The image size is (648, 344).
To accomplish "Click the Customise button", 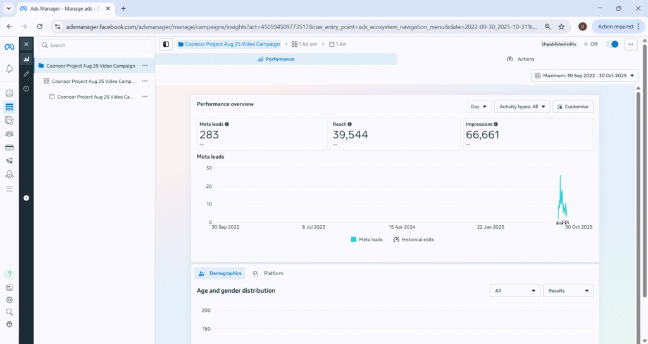I will [x=573, y=107].
